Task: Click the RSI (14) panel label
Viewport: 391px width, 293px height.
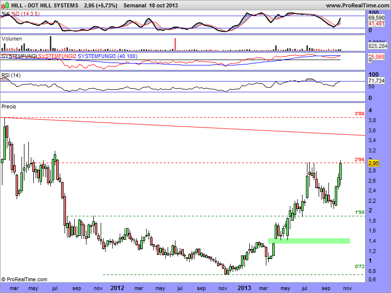Action: [11, 75]
